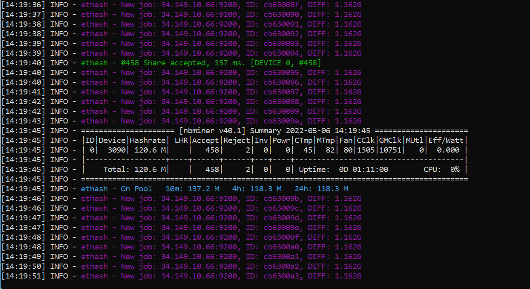This screenshot has height=289, width=530.
Task: Select the pool address 34.149.10.66:9200
Action: pyautogui.click(x=198, y=4)
